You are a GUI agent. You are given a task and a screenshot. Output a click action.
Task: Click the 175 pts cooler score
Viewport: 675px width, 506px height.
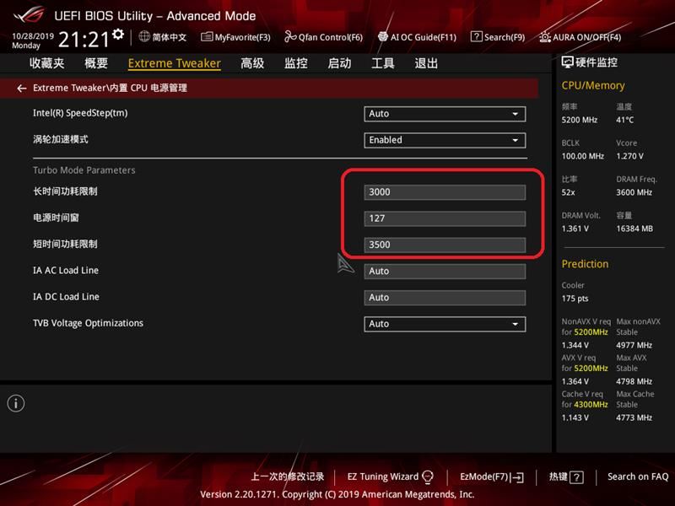click(575, 299)
